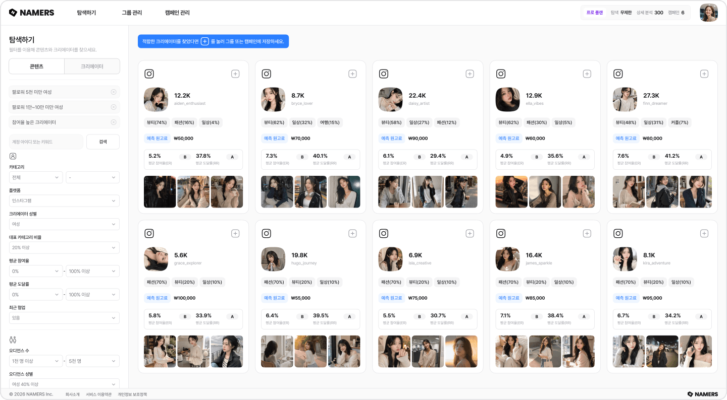Click the 검색 button
Image resolution: width=727 pixels, height=400 pixels.
tap(103, 142)
